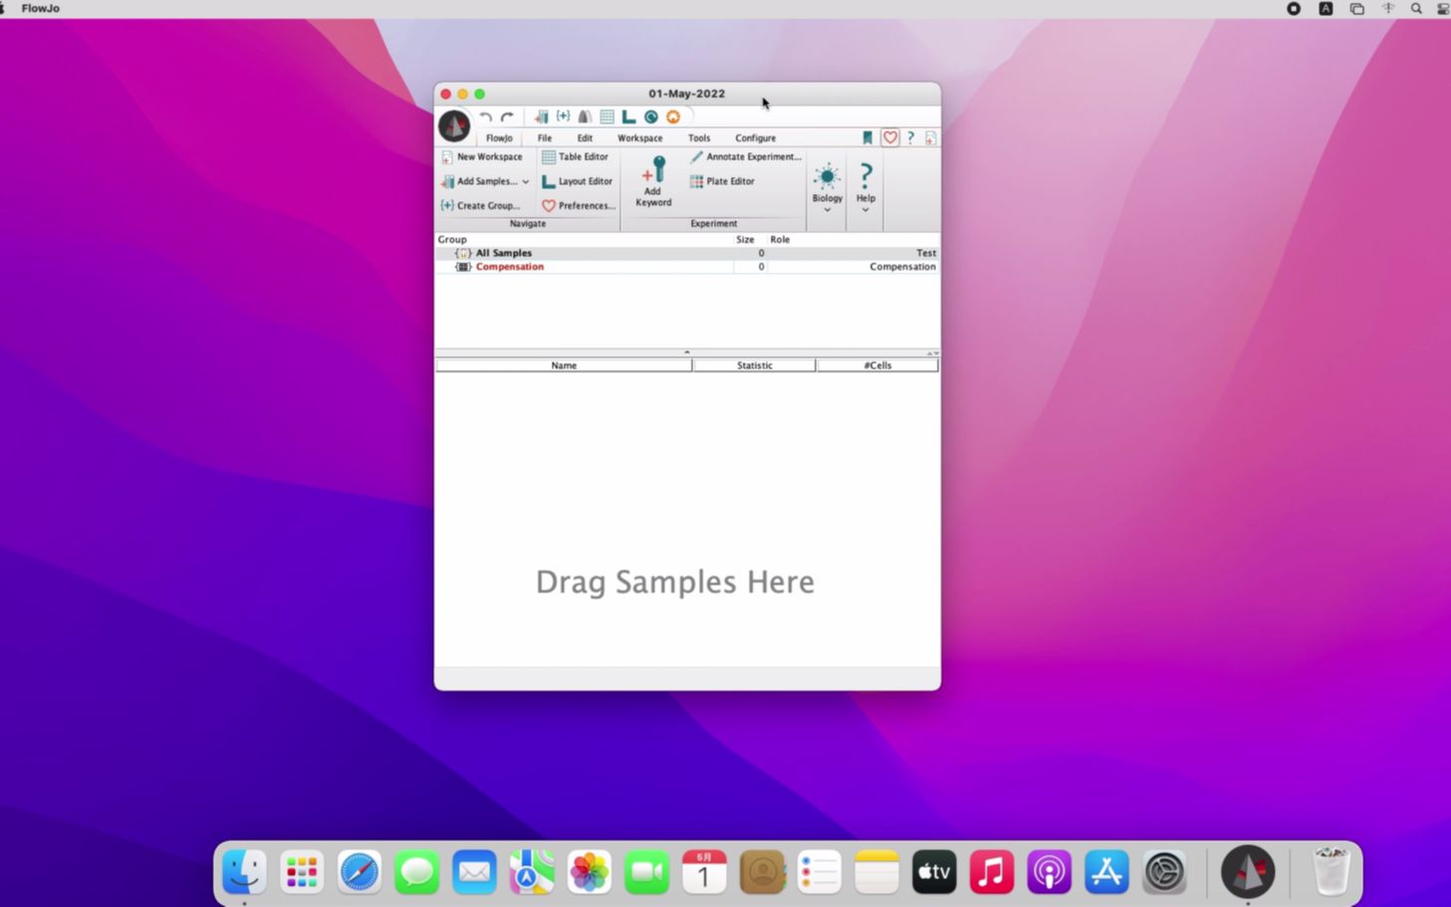This screenshot has width=1451, height=907.
Task: Open Preferences from the Navigate section
Action: point(579,205)
